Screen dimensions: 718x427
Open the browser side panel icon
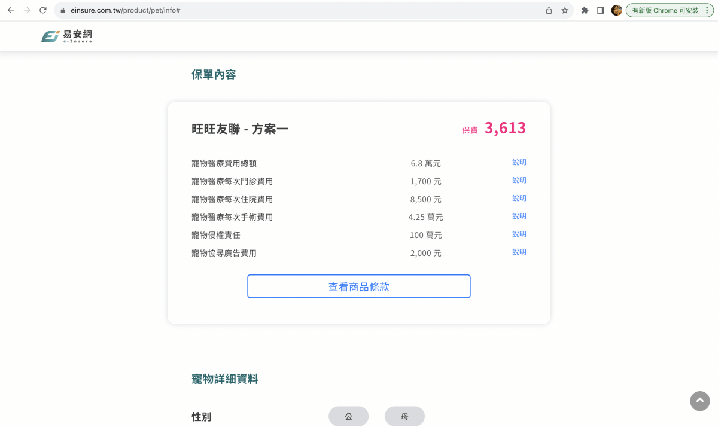tap(600, 10)
